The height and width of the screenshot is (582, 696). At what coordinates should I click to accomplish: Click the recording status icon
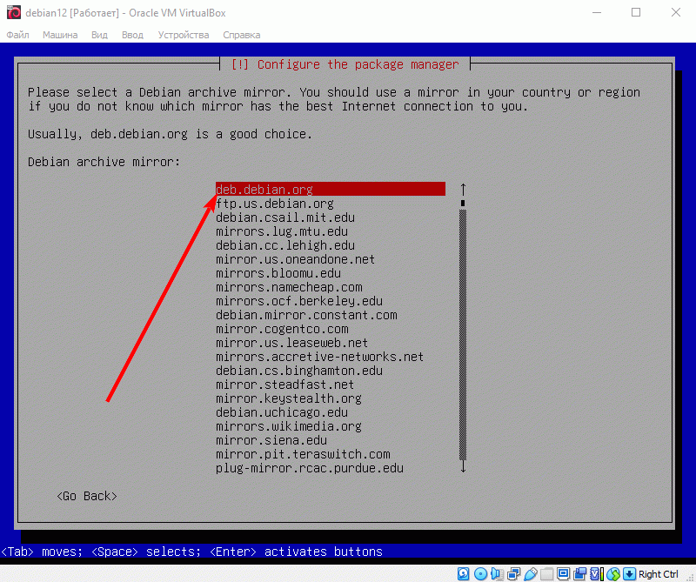579,574
